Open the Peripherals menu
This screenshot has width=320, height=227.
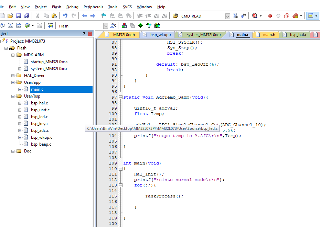93,7
